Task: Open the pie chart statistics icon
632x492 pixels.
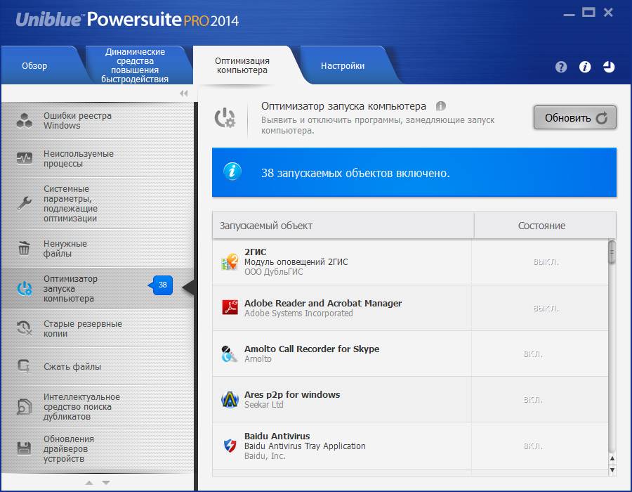Action: pyautogui.click(x=609, y=67)
